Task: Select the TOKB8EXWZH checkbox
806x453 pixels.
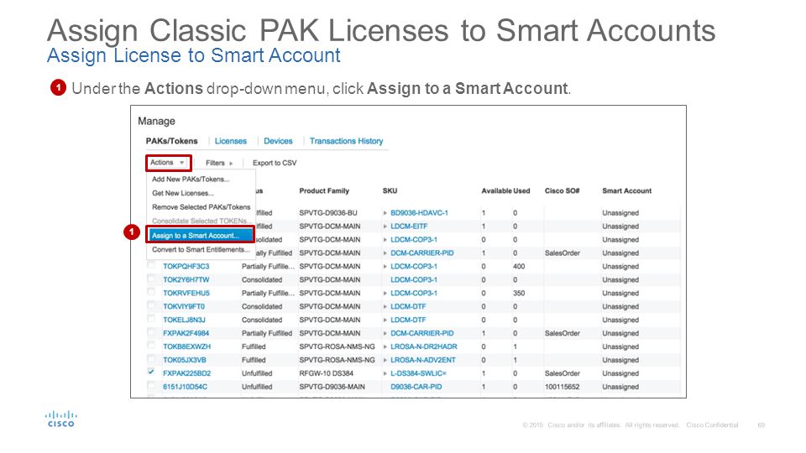Action: point(151,346)
